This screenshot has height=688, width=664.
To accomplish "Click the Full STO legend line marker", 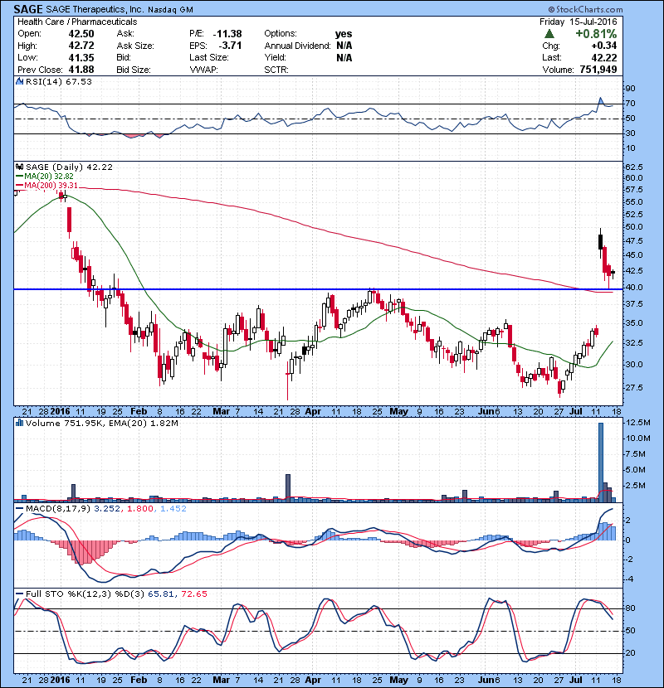I will coord(19,594).
